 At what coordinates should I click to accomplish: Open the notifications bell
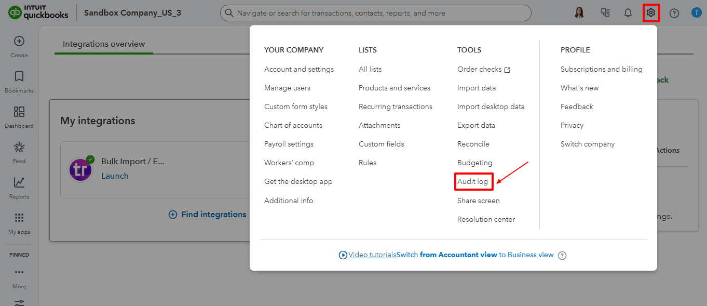point(628,12)
